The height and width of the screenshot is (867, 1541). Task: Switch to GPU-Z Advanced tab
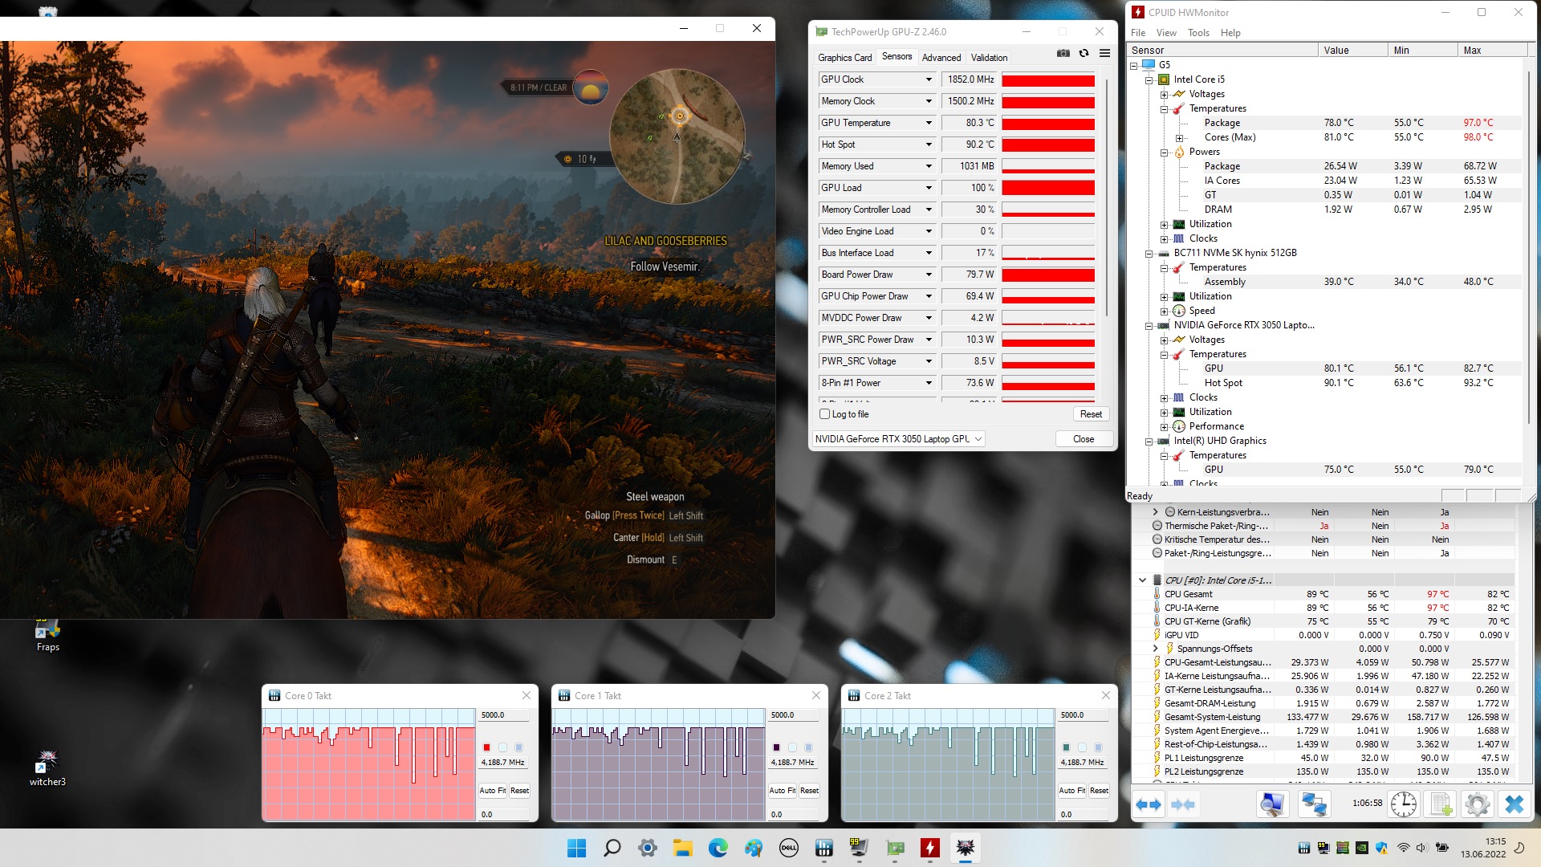coord(941,57)
